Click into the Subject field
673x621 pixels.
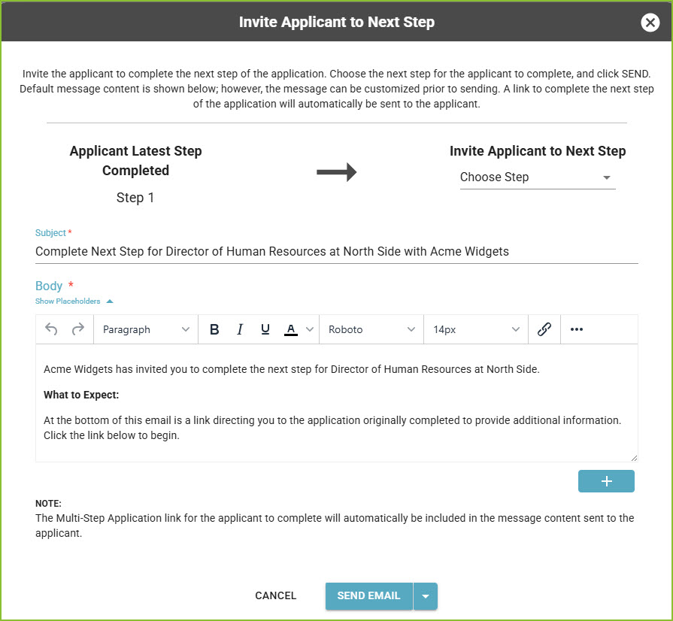(x=337, y=252)
